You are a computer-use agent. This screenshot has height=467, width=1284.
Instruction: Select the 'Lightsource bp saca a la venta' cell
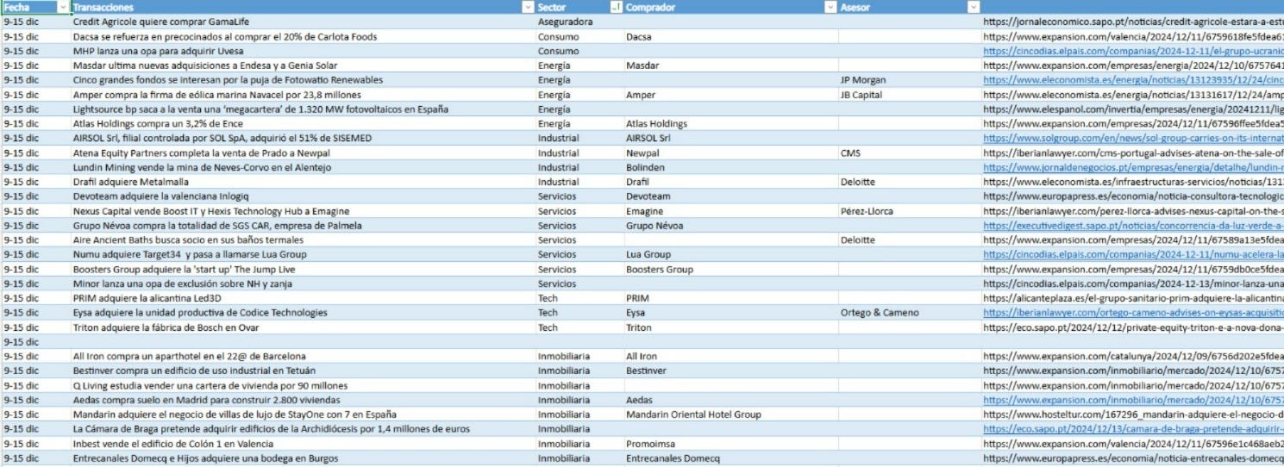(303, 109)
